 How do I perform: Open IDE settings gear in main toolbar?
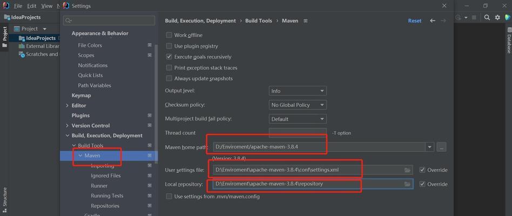tap(497, 18)
